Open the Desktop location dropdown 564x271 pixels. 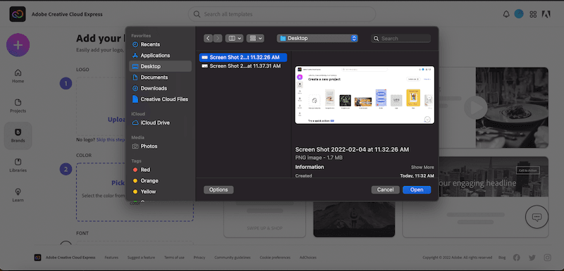317,38
